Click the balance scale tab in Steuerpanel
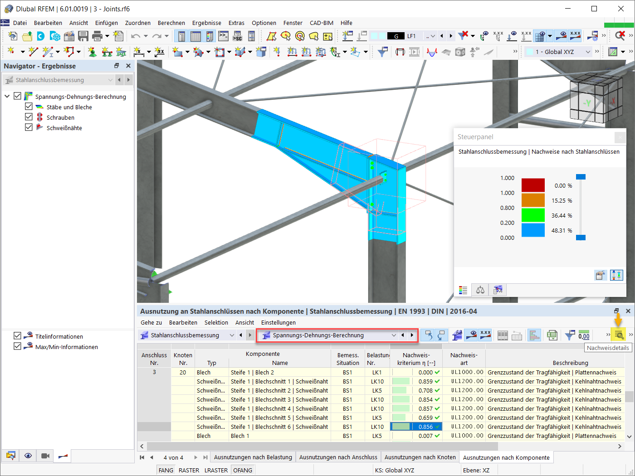The width and height of the screenshot is (635, 476). tap(480, 290)
